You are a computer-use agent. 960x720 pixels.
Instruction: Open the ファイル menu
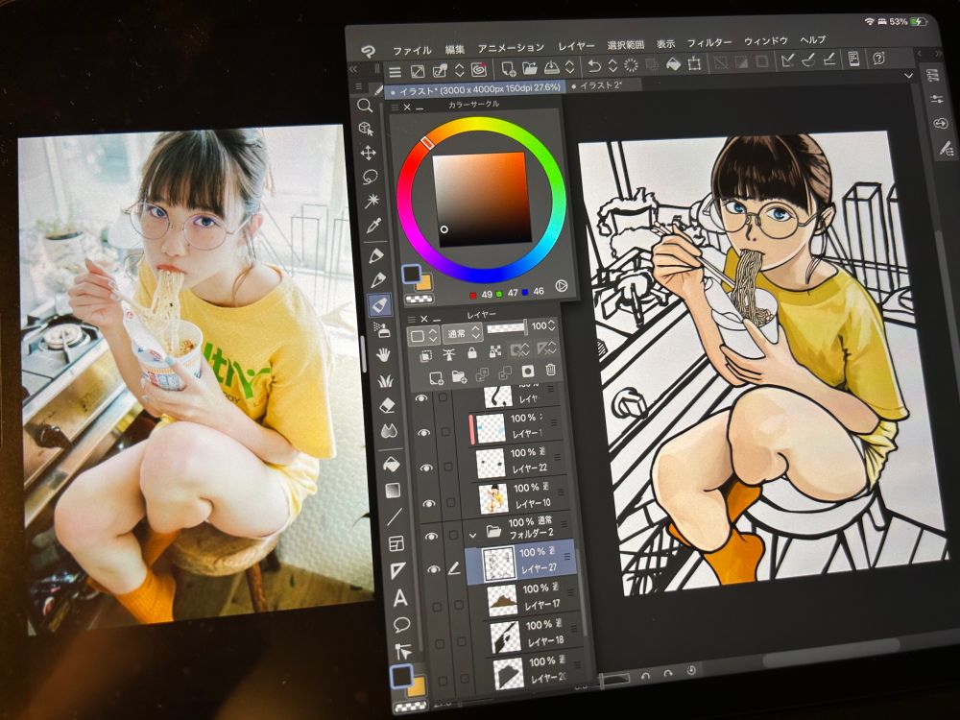click(412, 50)
